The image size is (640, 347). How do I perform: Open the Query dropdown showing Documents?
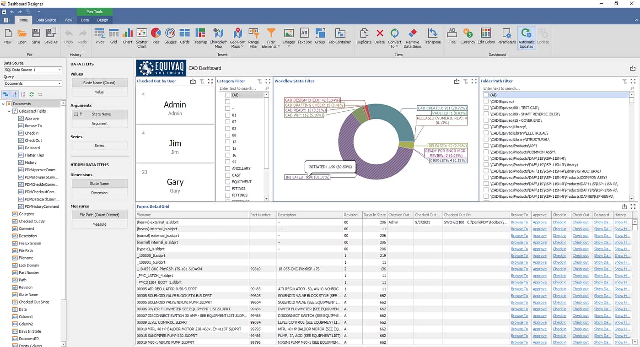click(59, 84)
